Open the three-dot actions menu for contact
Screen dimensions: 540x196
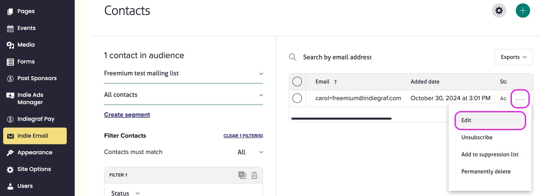(520, 98)
